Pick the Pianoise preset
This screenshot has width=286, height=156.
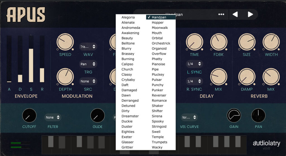[158, 64]
